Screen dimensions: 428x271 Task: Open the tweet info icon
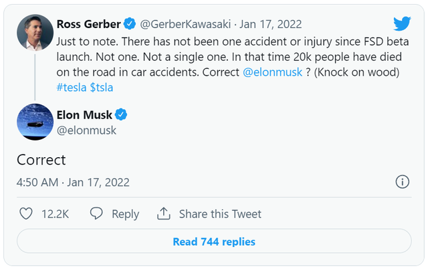pos(403,182)
